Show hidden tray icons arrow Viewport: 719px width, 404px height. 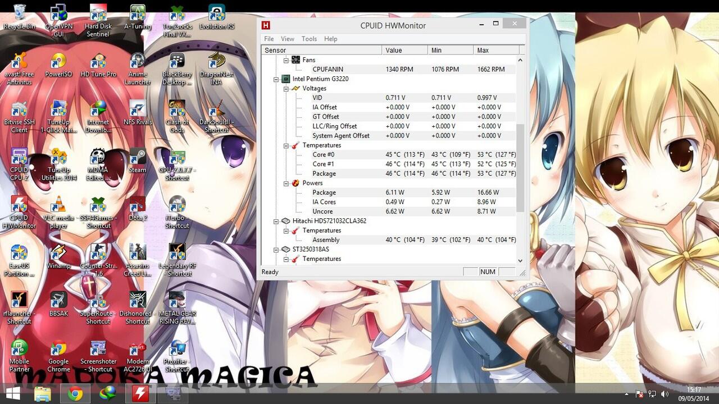(627, 394)
